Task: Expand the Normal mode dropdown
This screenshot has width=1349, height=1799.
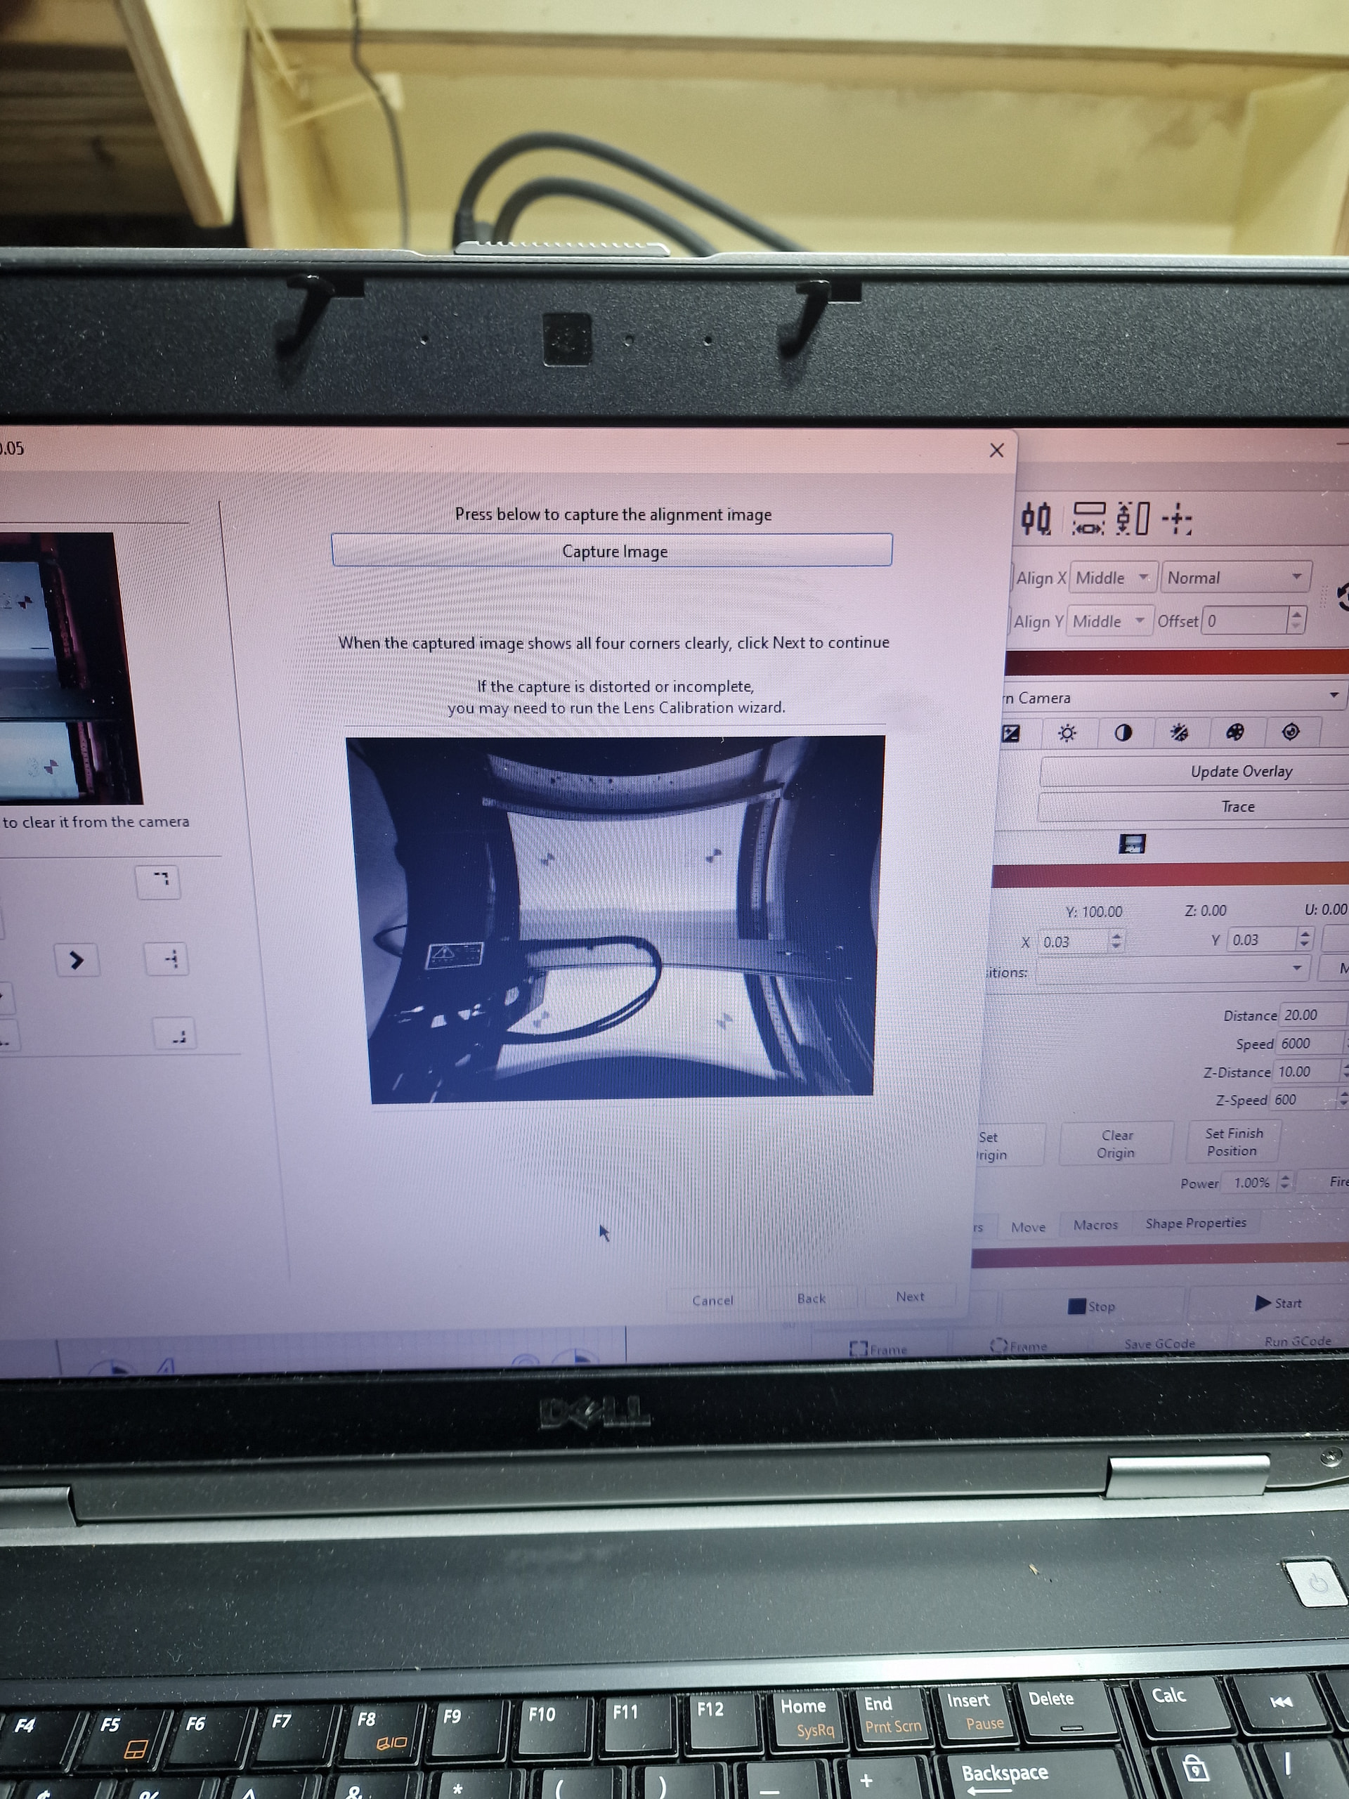Action: click(x=1236, y=578)
